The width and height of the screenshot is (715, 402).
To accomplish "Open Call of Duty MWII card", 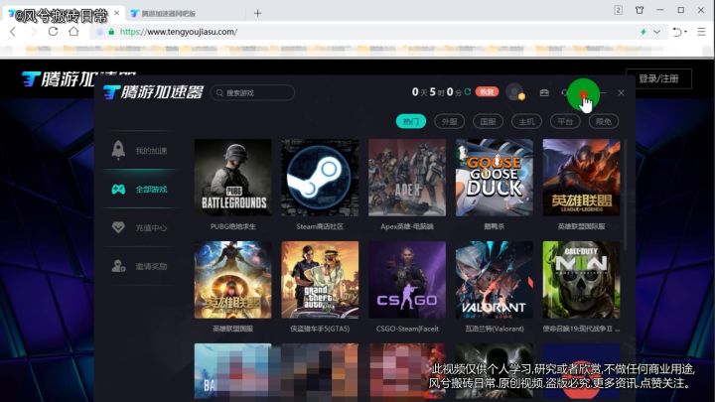I will coord(581,280).
